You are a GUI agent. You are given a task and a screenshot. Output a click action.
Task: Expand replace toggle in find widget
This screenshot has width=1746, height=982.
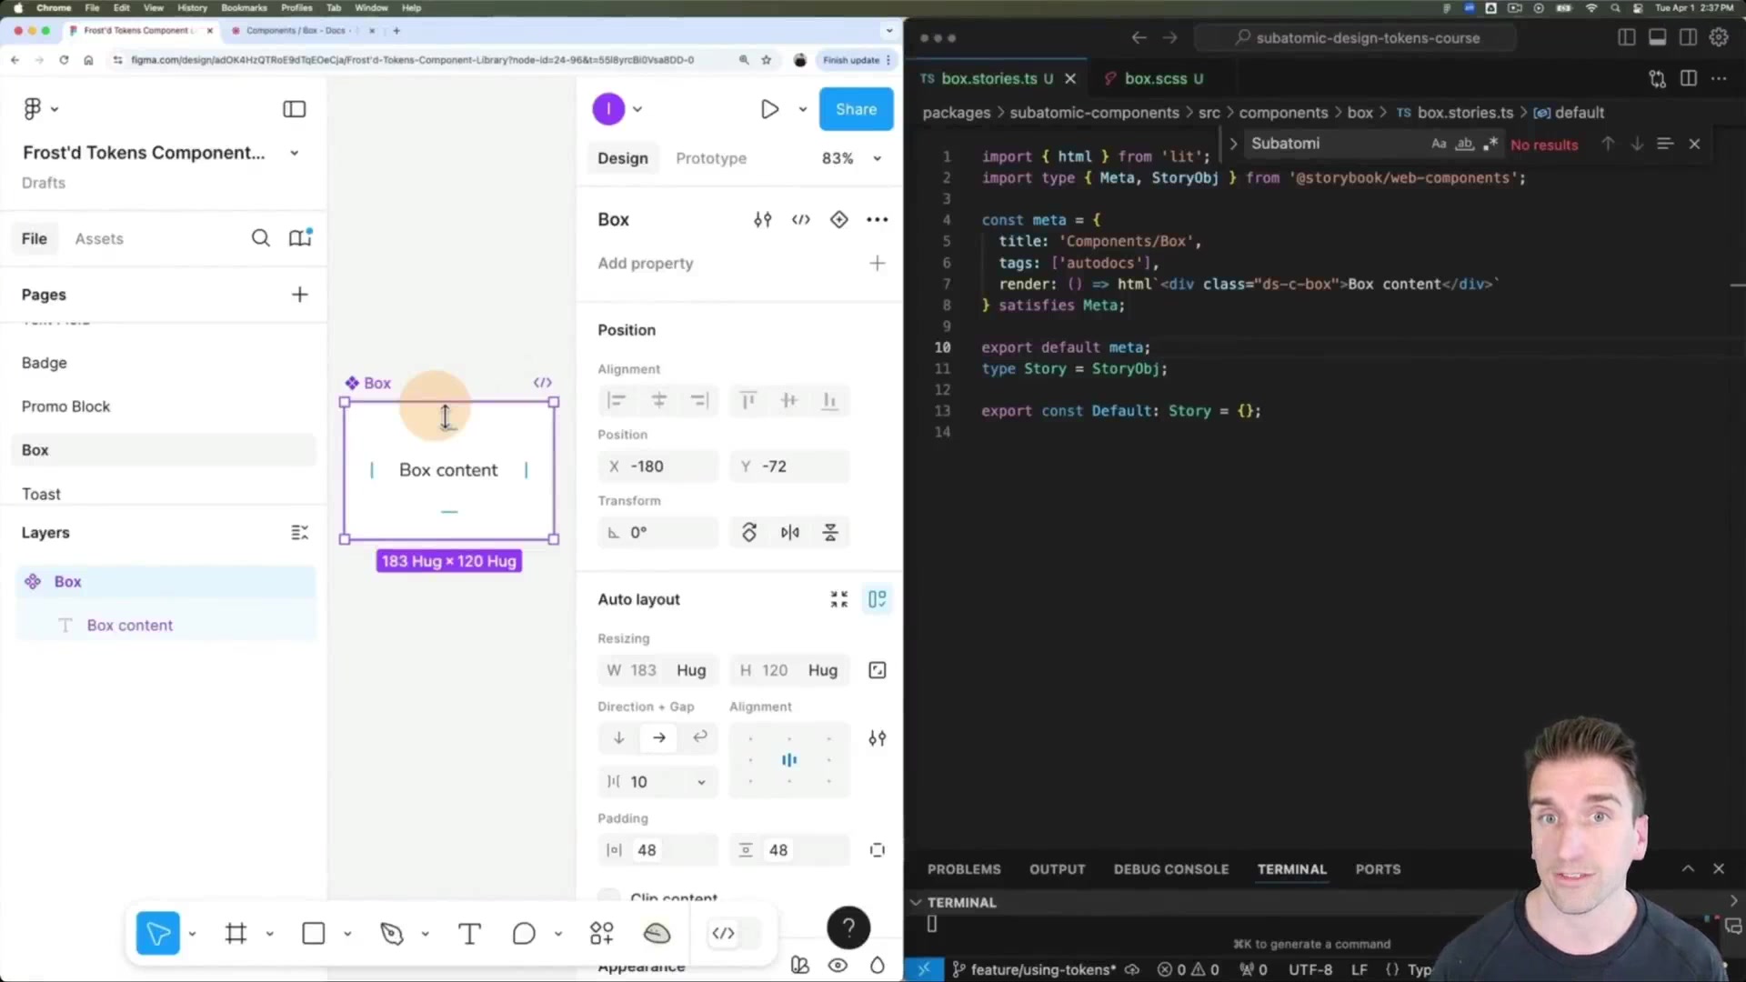coord(1233,144)
